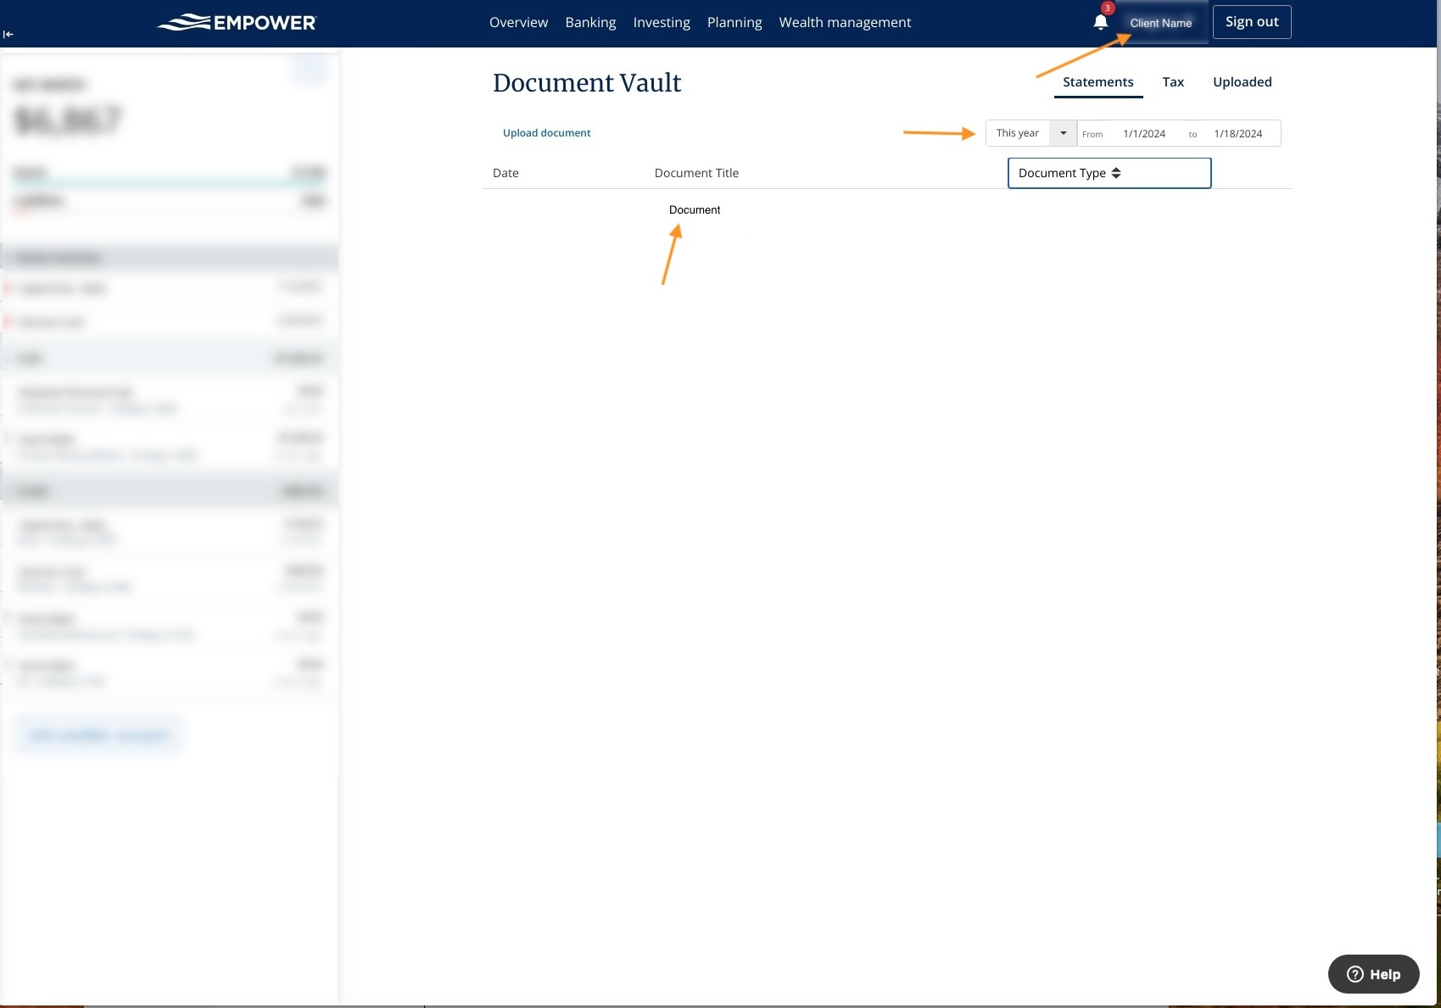Click the add account button in the sidebar

[x=98, y=733]
